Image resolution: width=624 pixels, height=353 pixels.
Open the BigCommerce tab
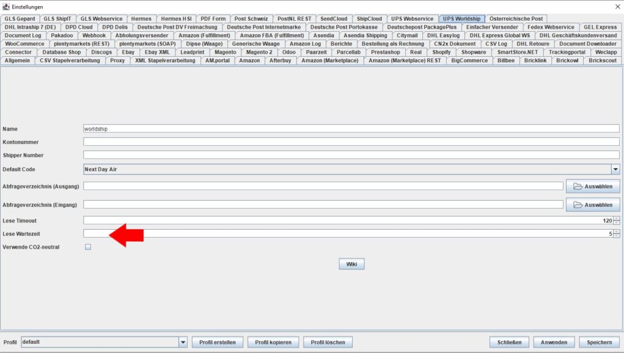tap(470, 60)
